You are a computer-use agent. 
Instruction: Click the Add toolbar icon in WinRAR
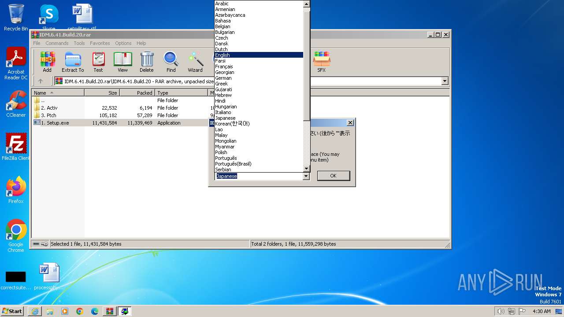point(47,62)
